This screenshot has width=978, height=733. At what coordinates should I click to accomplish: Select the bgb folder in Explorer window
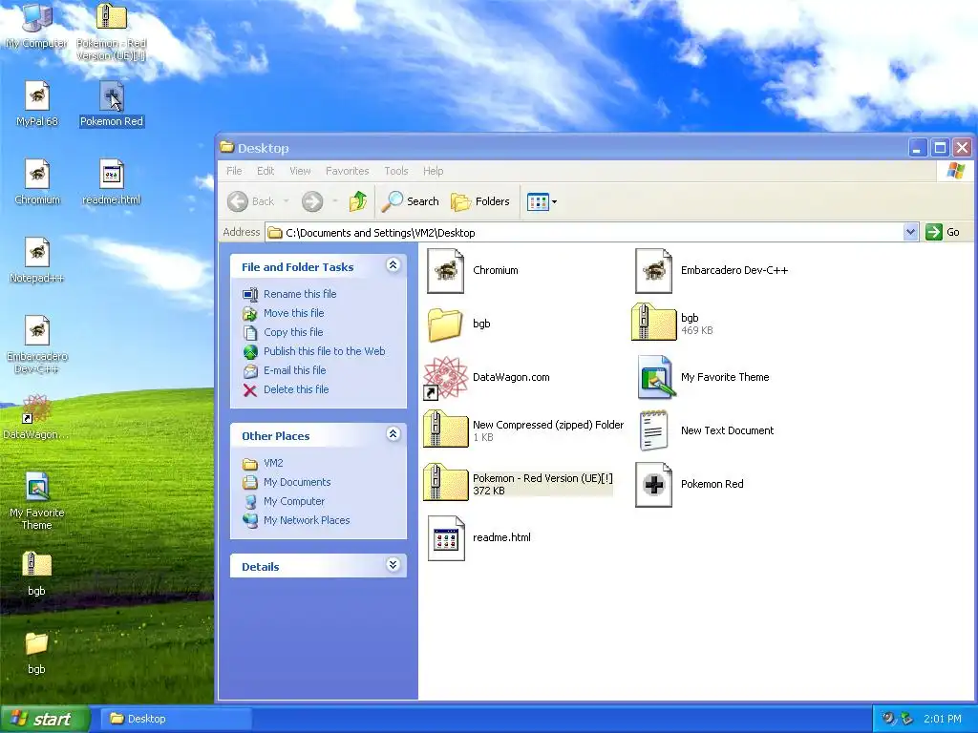click(459, 324)
